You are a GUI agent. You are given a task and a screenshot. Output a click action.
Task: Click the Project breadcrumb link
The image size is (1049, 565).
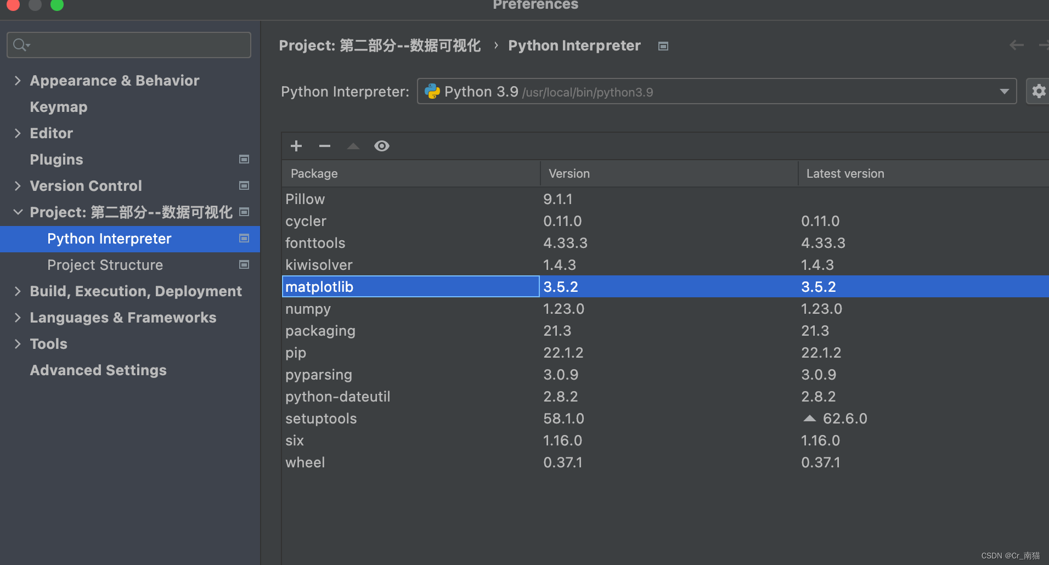[x=380, y=46]
